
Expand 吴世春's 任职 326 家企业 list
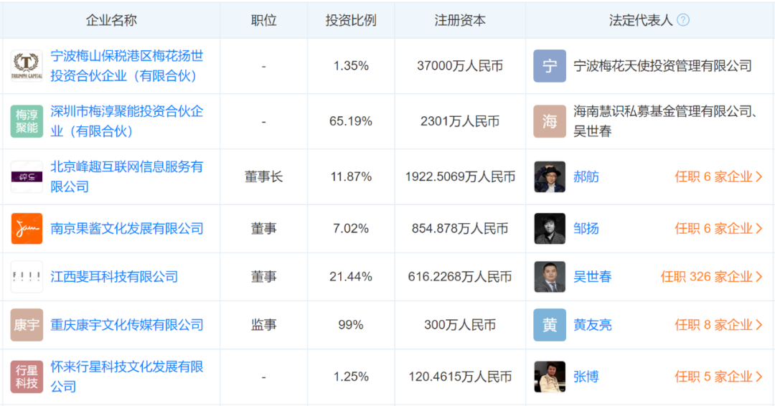[711, 277]
